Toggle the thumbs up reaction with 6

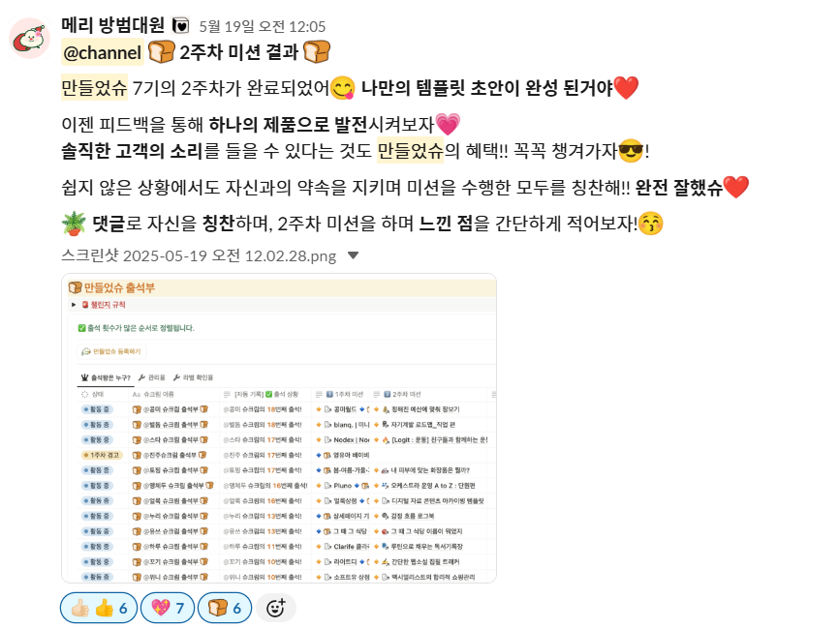pyautogui.click(x=99, y=608)
